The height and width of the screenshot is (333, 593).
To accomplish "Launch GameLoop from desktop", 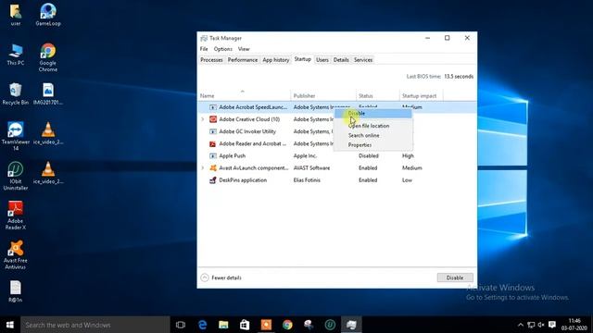I will click(x=48, y=15).
